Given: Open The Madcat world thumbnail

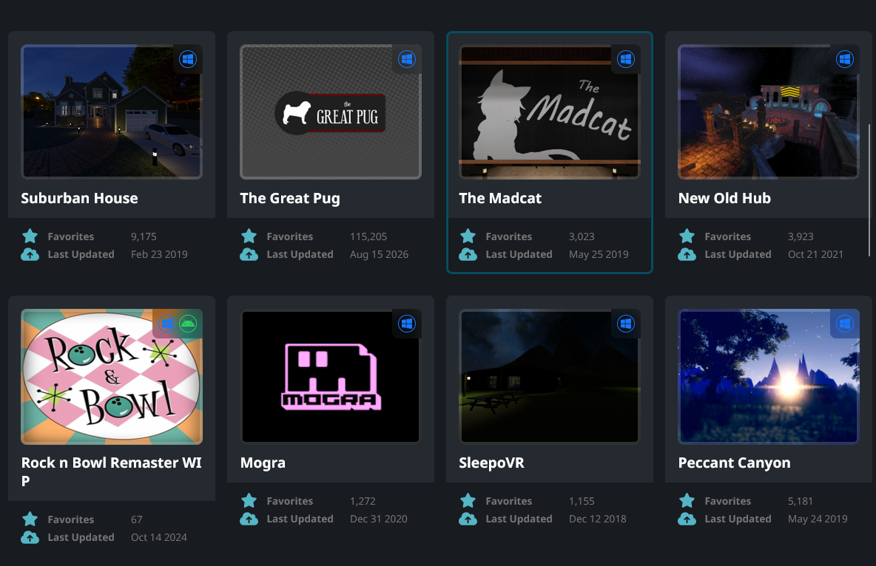Looking at the screenshot, I should pos(550,112).
